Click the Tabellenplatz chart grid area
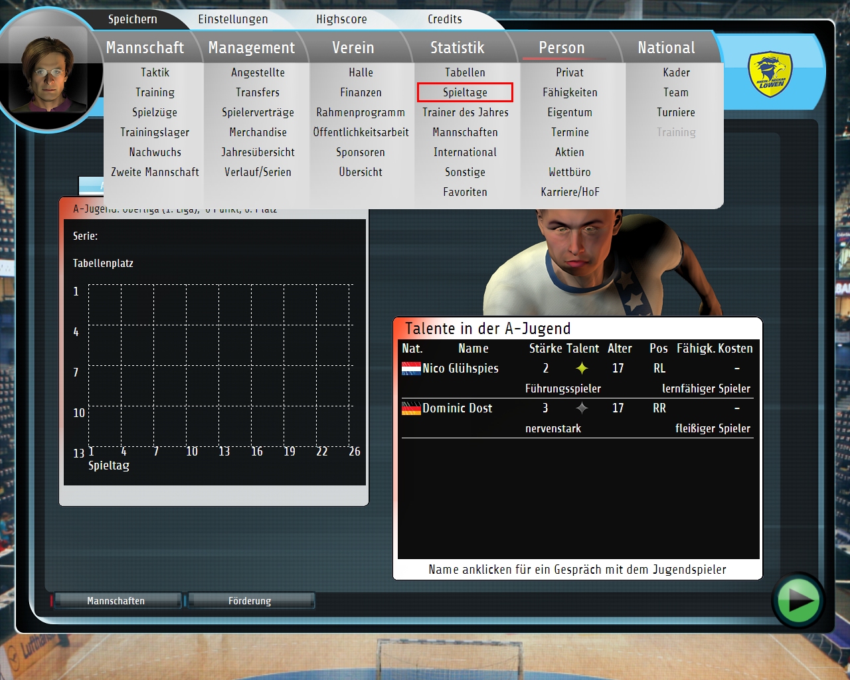Screen dimensions: 850x680 click(x=220, y=365)
